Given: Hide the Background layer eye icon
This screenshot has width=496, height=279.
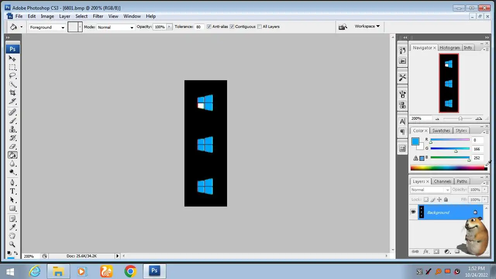Looking at the screenshot, I should (413, 212).
